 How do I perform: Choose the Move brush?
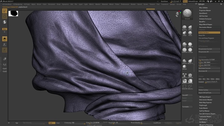pos(190,28)
